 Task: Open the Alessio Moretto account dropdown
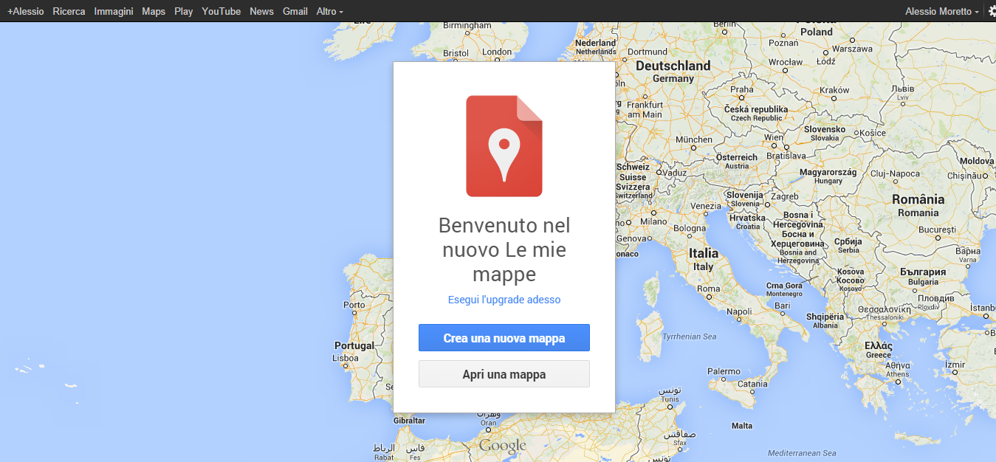(x=942, y=11)
